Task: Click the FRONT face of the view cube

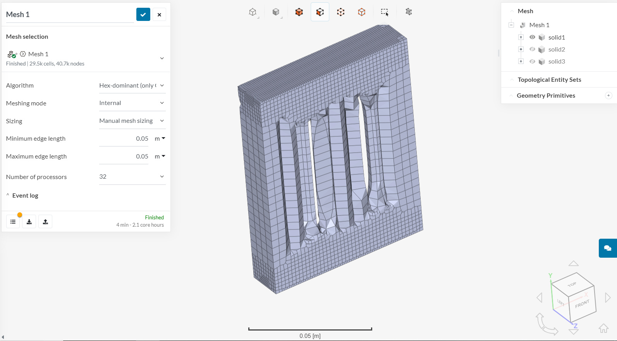Action: [x=582, y=304]
